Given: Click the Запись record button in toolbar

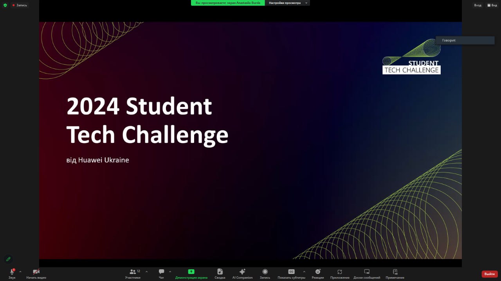Looking at the screenshot, I should click(265, 272).
